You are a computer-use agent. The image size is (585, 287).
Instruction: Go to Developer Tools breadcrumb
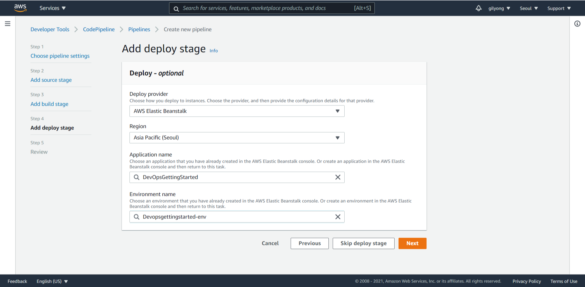(x=50, y=29)
